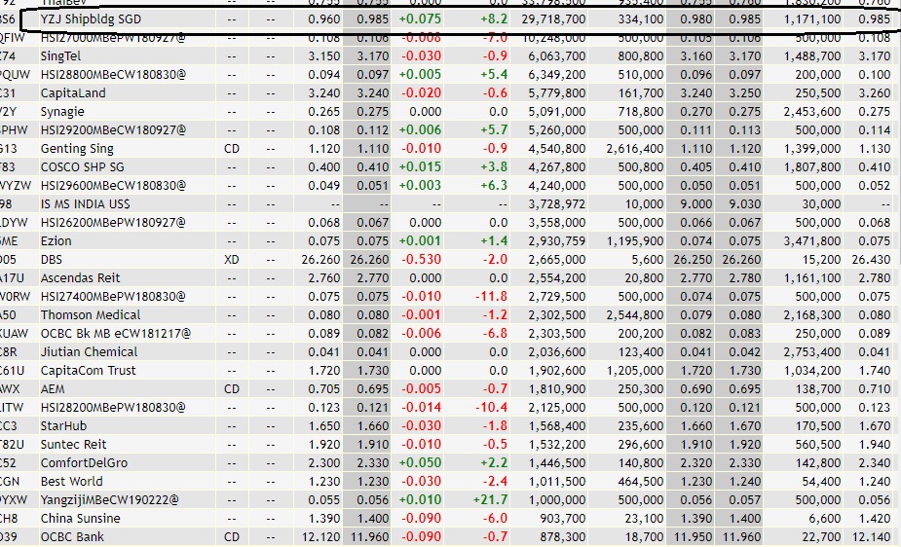Click the -10.4 percent change for HSI28200MBePW180830@
The image size is (901, 547).
tap(491, 408)
